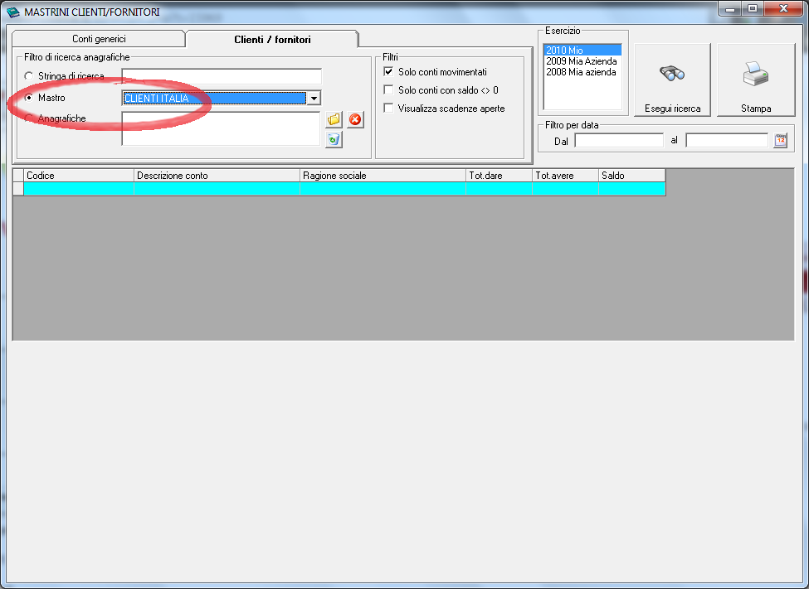Viewport: 809px width, 589px height.
Task: Tick Visualizza scadenze aperte checkbox
Action: click(388, 108)
